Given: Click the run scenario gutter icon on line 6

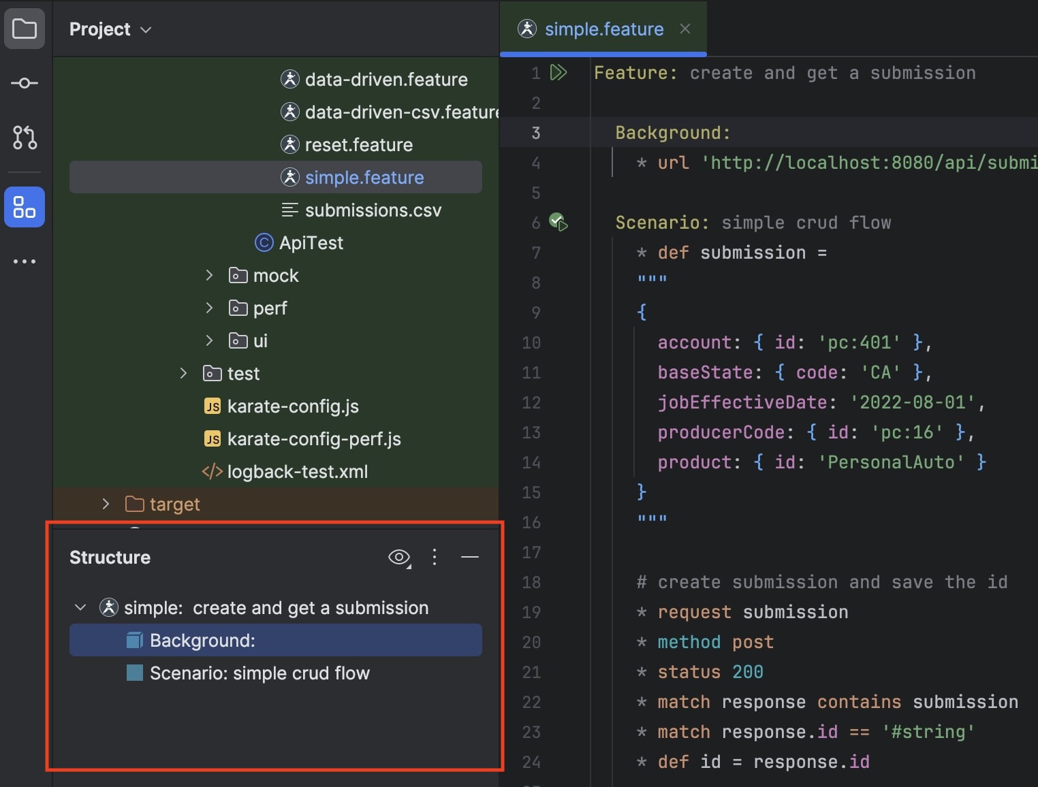Looking at the screenshot, I should pos(559,222).
